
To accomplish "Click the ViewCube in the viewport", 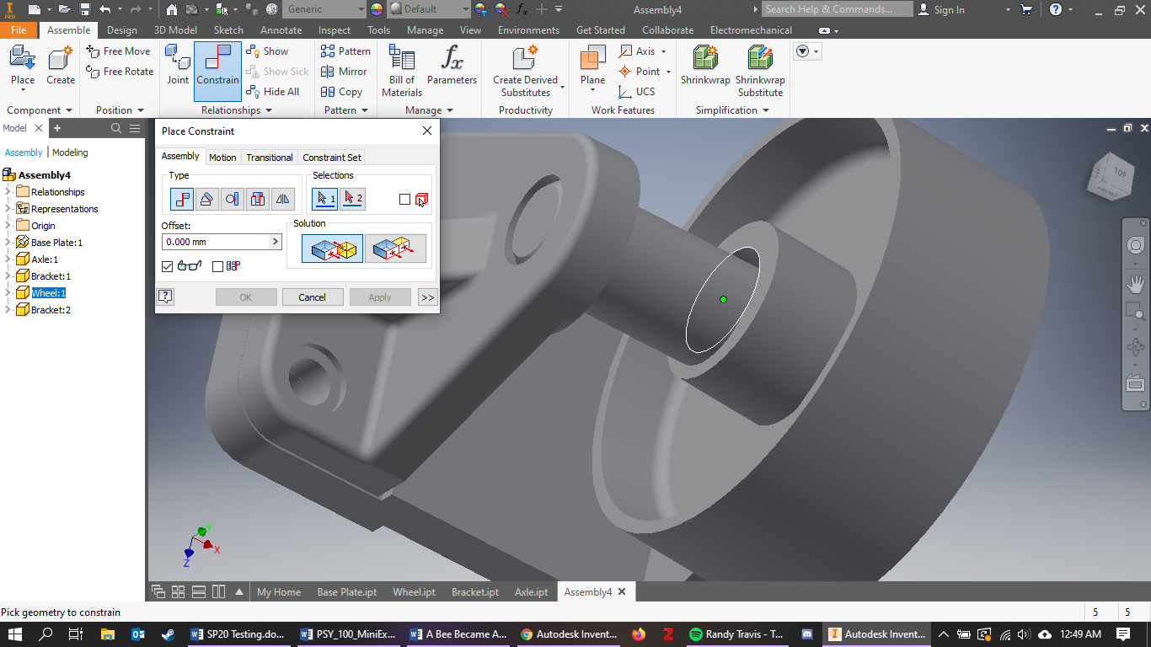I will pyautogui.click(x=1111, y=176).
